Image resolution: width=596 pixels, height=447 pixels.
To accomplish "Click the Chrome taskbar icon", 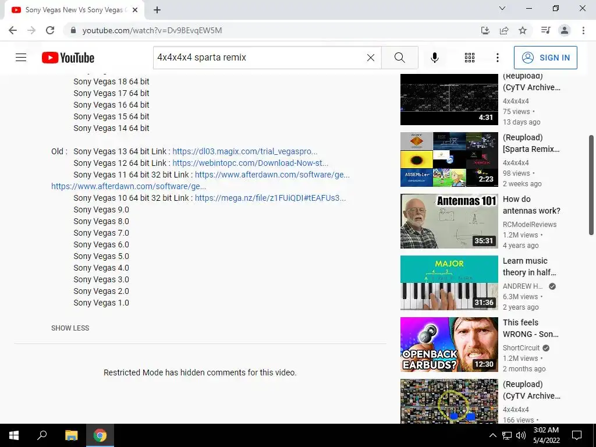I will point(100,435).
